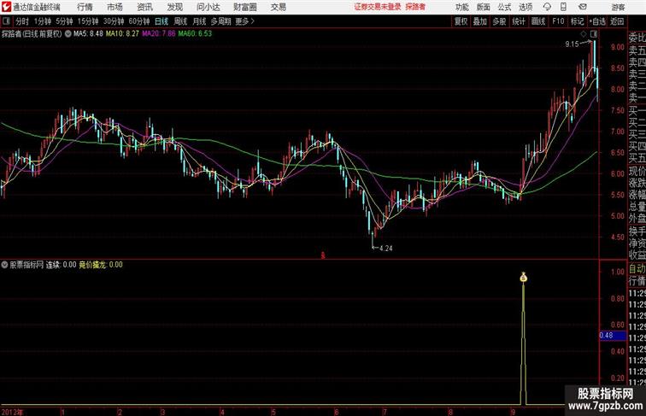
Task: Click the 游客 guest account label
Action: [x=618, y=7]
